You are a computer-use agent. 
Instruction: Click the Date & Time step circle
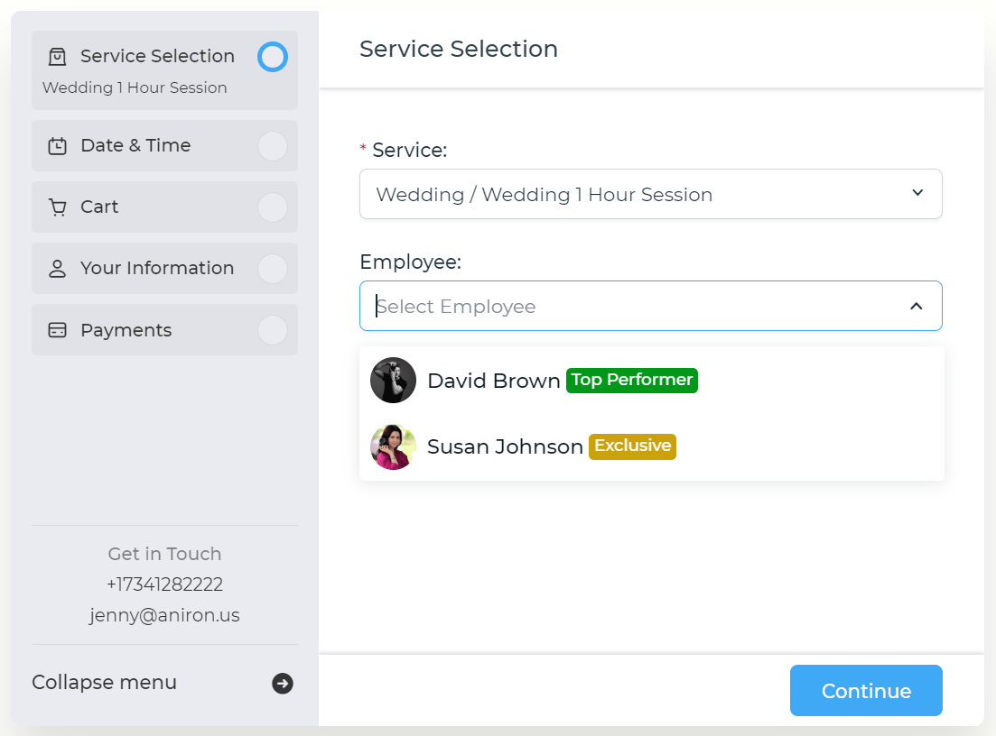tap(273, 146)
